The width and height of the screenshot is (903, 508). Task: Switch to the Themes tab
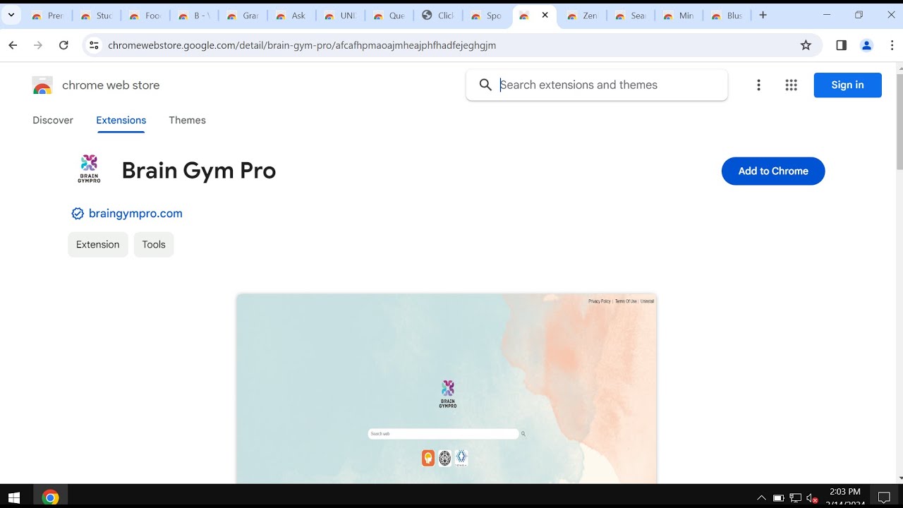pos(187,120)
